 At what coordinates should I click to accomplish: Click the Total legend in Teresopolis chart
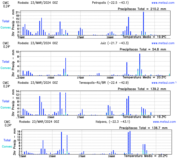point(6,101)
